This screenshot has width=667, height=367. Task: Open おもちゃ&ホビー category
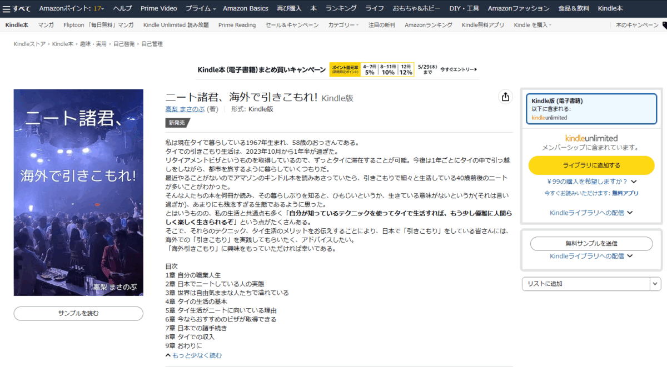point(416,8)
